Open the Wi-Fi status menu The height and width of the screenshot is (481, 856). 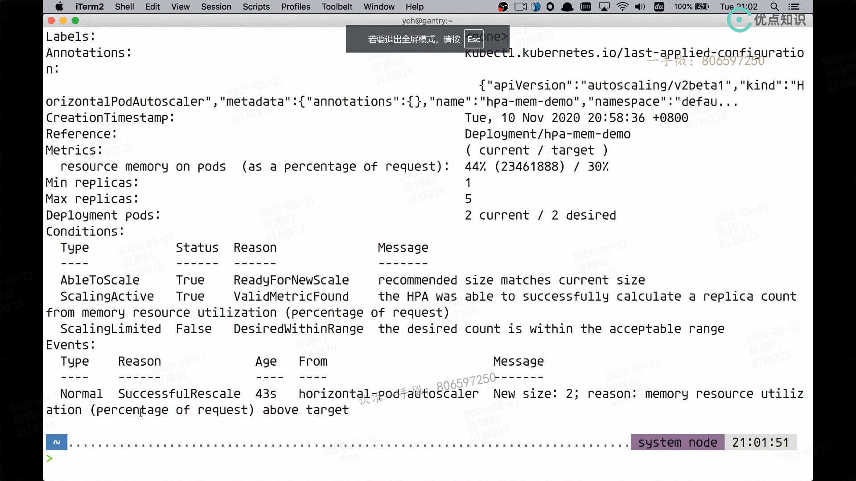point(622,7)
